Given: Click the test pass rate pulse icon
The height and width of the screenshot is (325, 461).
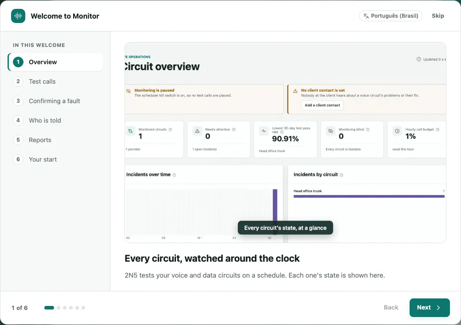Looking at the screenshot, I should (264, 131).
